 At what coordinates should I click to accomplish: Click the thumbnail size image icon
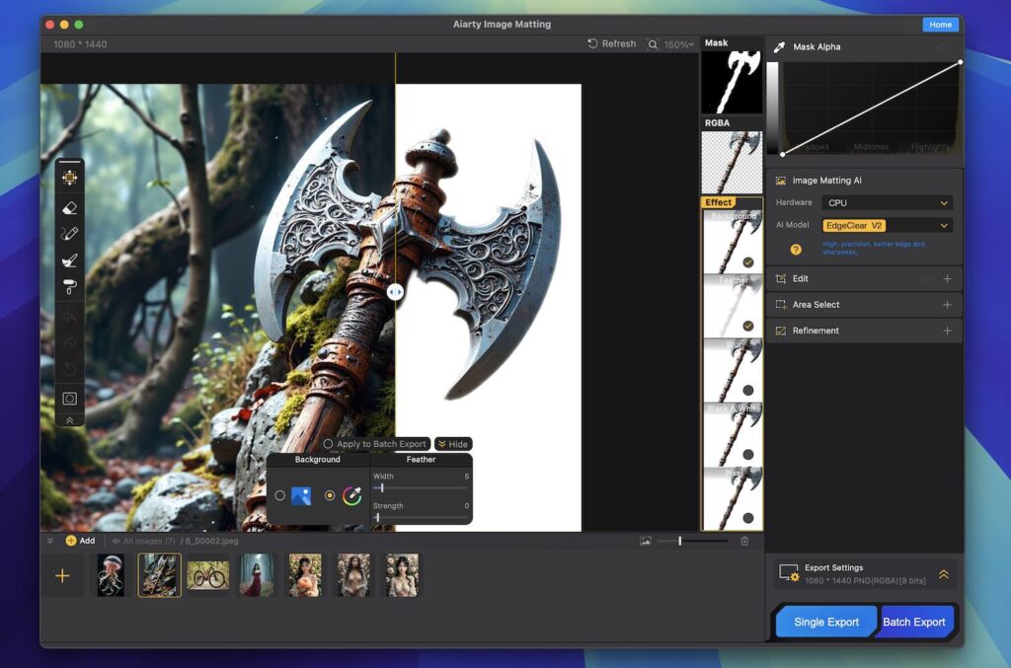pos(646,541)
